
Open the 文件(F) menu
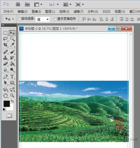tap(8, 12)
